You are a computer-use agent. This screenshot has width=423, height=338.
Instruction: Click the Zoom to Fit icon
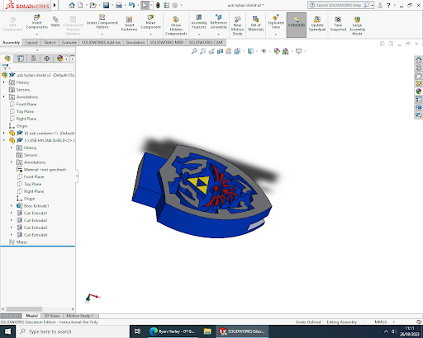click(x=194, y=51)
